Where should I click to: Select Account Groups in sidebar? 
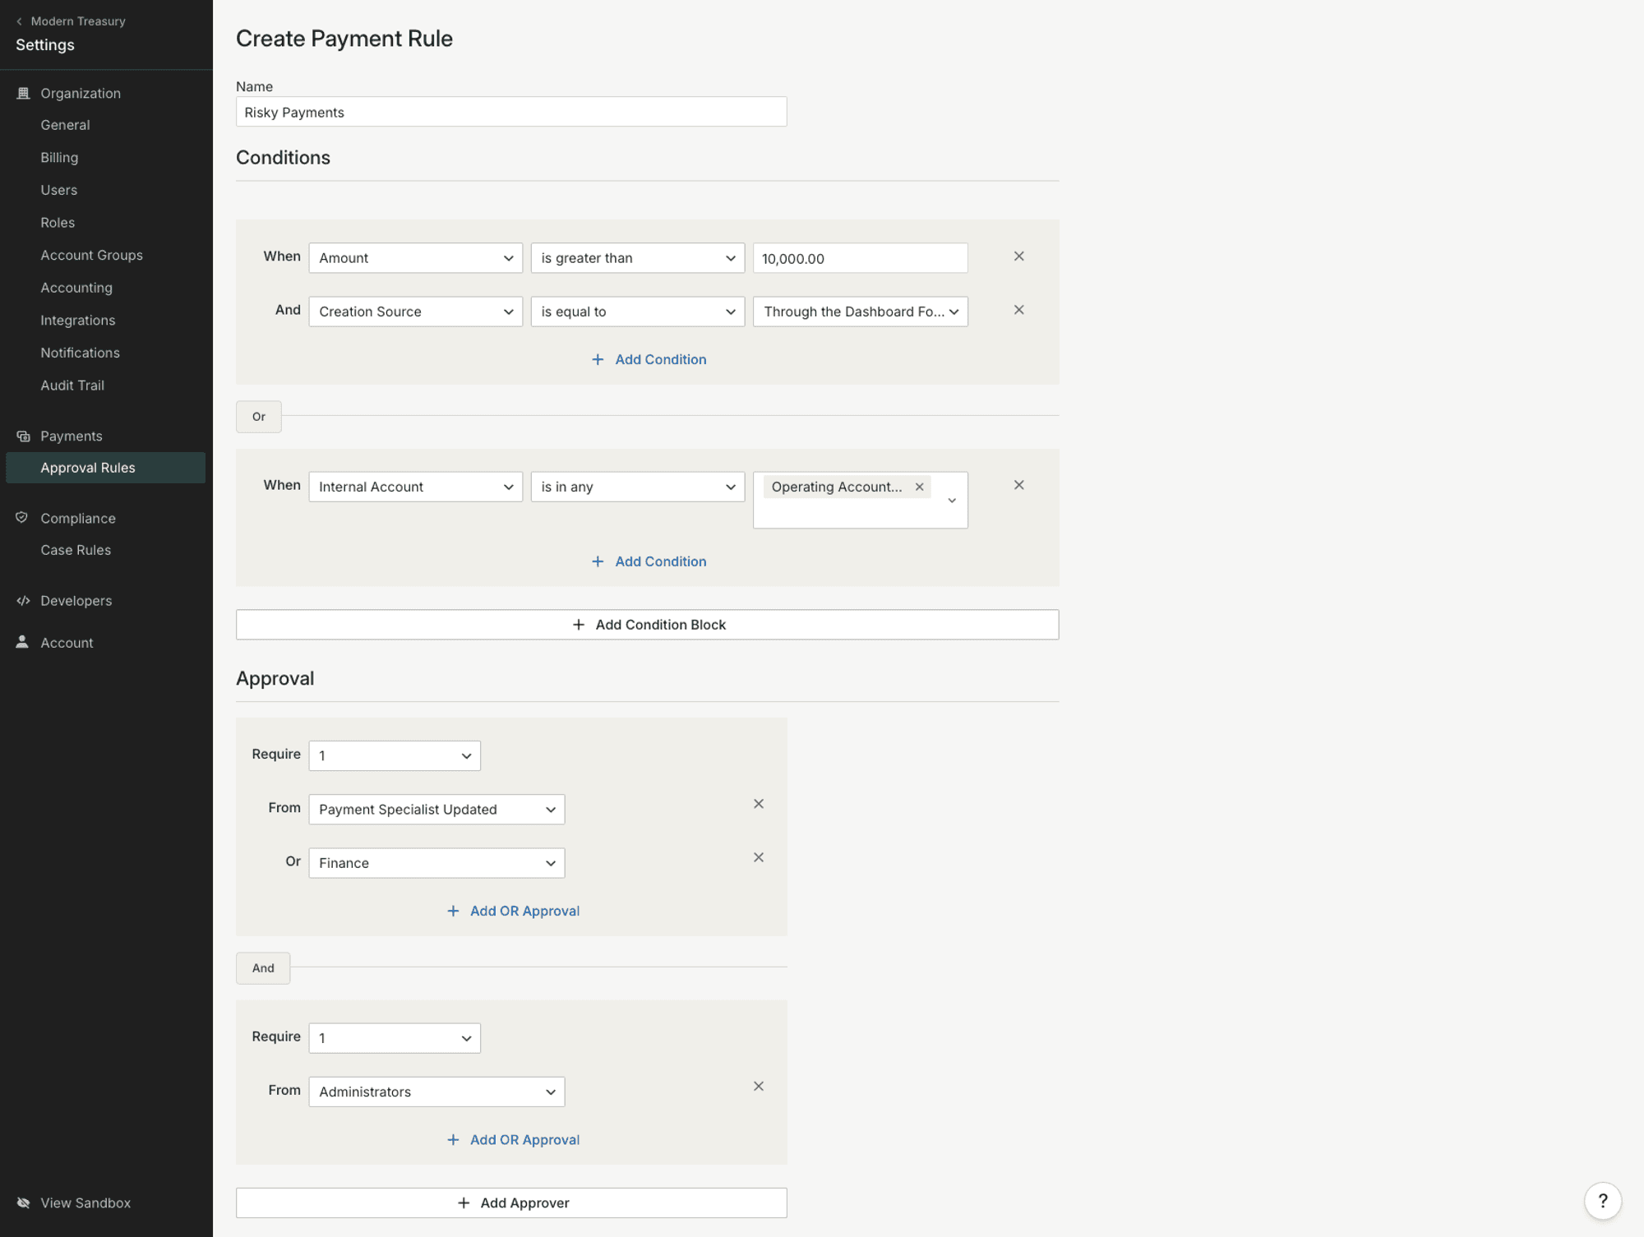pyautogui.click(x=91, y=255)
